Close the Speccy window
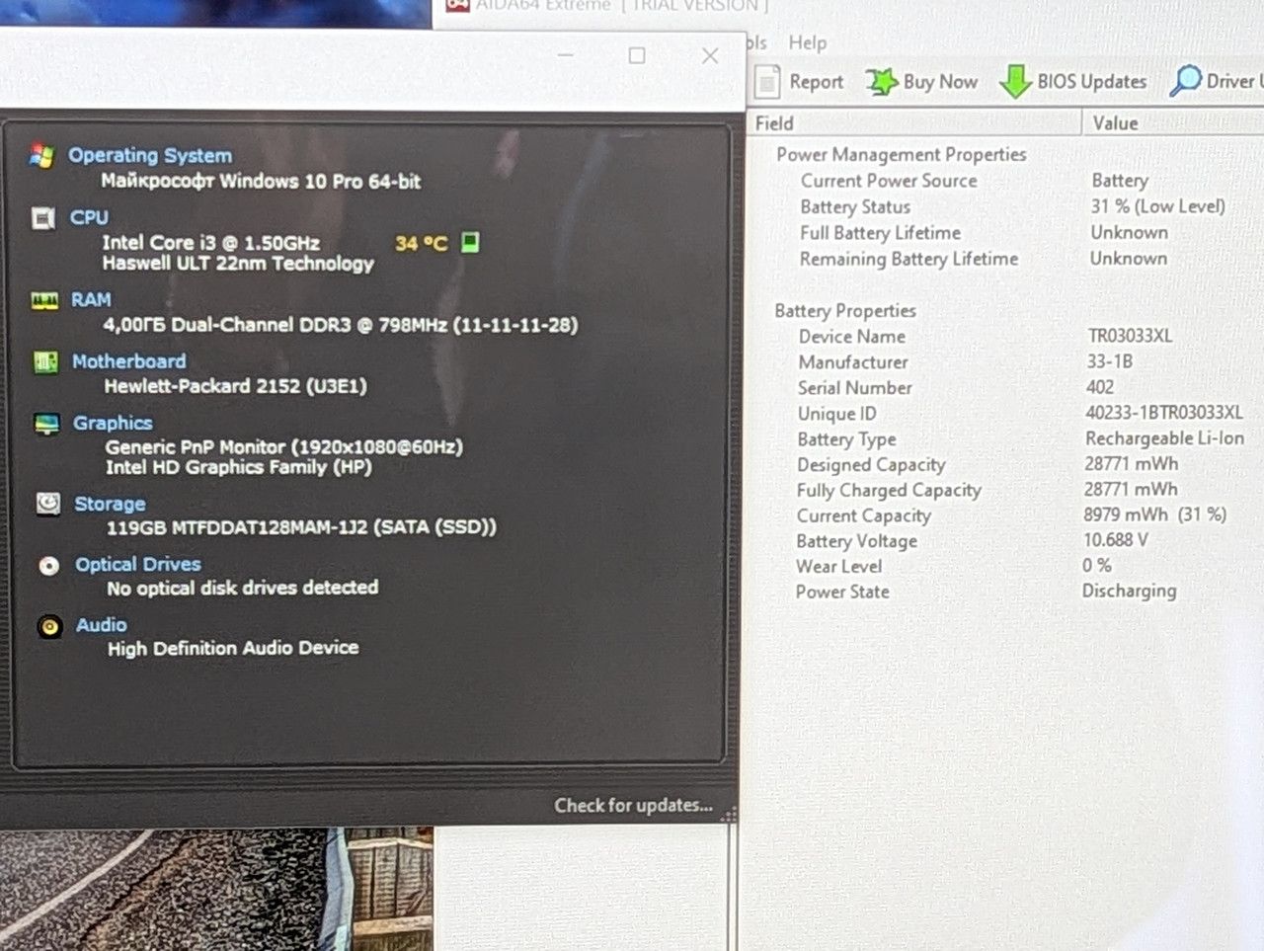 pyautogui.click(x=710, y=55)
